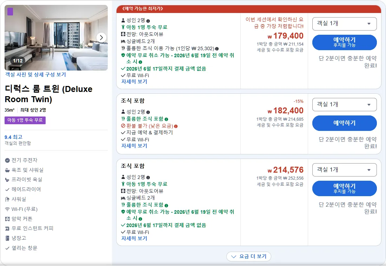386x266 pixels.
Task: Open 객실 사진 및 상세 구성 보기 link
Action: pyautogui.click(x=36, y=75)
